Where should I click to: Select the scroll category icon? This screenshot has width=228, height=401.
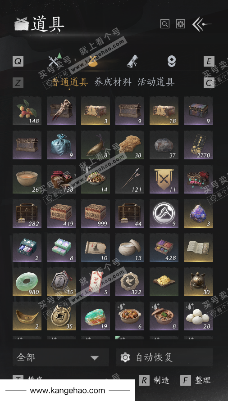(132, 62)
